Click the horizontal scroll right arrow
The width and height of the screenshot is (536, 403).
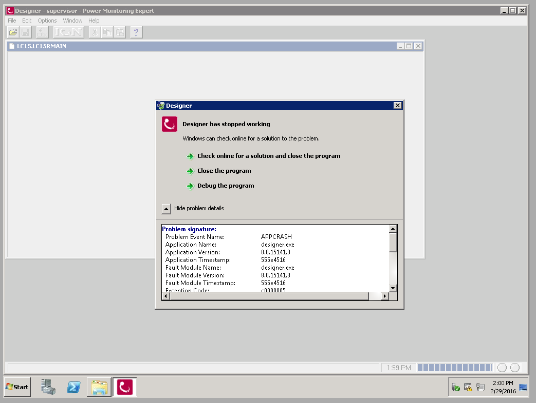pyautogui.click(x=385, y=296)
